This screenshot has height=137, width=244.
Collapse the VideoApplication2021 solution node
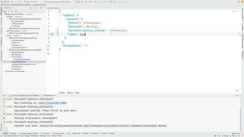pos(3,14)
